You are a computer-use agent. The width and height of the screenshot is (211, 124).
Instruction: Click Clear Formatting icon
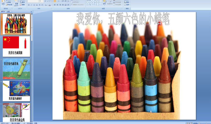tap(51, 1)
